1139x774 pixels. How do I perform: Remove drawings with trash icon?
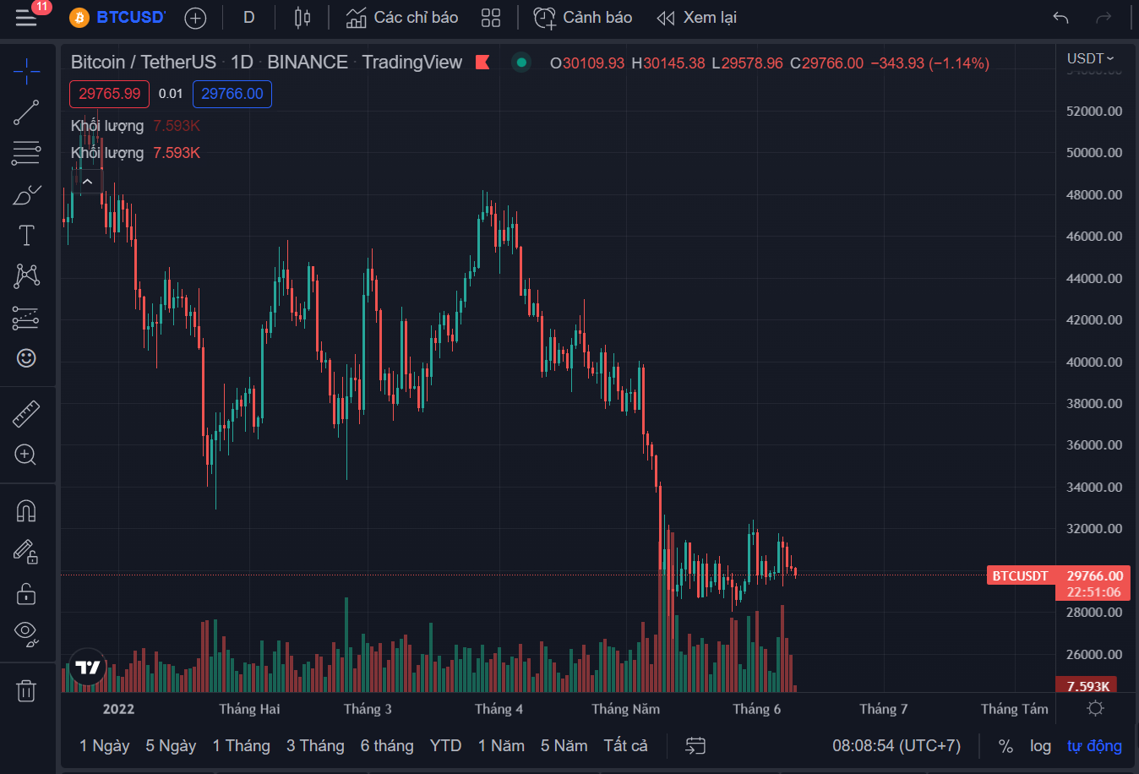point(26,690)
